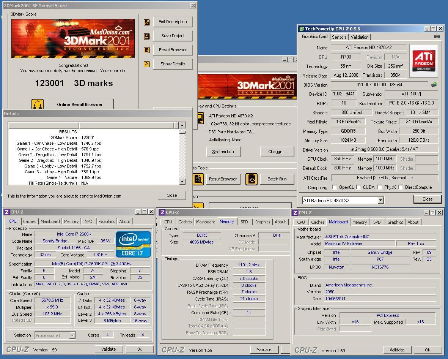Click the ResultBrowser icon beside the ResultBrowser button
Screen dimensions: 448x359
click(146, 50)
